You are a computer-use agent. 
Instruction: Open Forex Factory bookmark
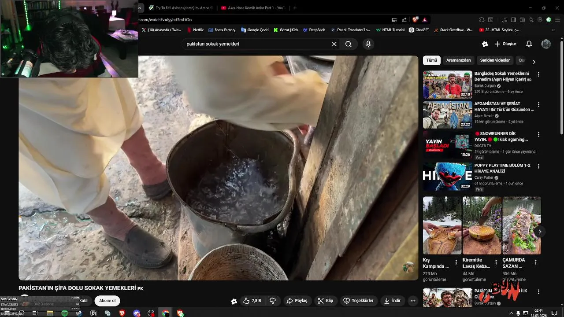pyautogui.click(x=222, y=30)
